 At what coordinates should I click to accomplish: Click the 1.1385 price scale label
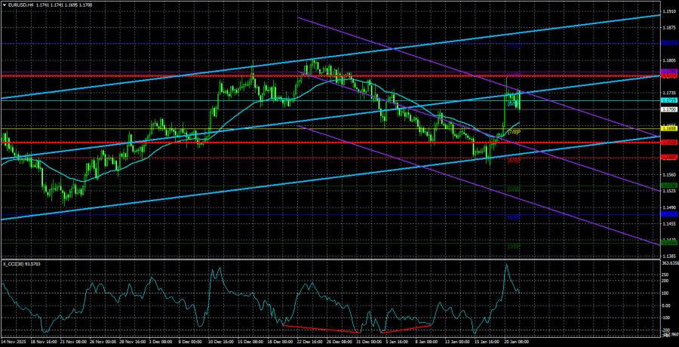click(669, 256)
